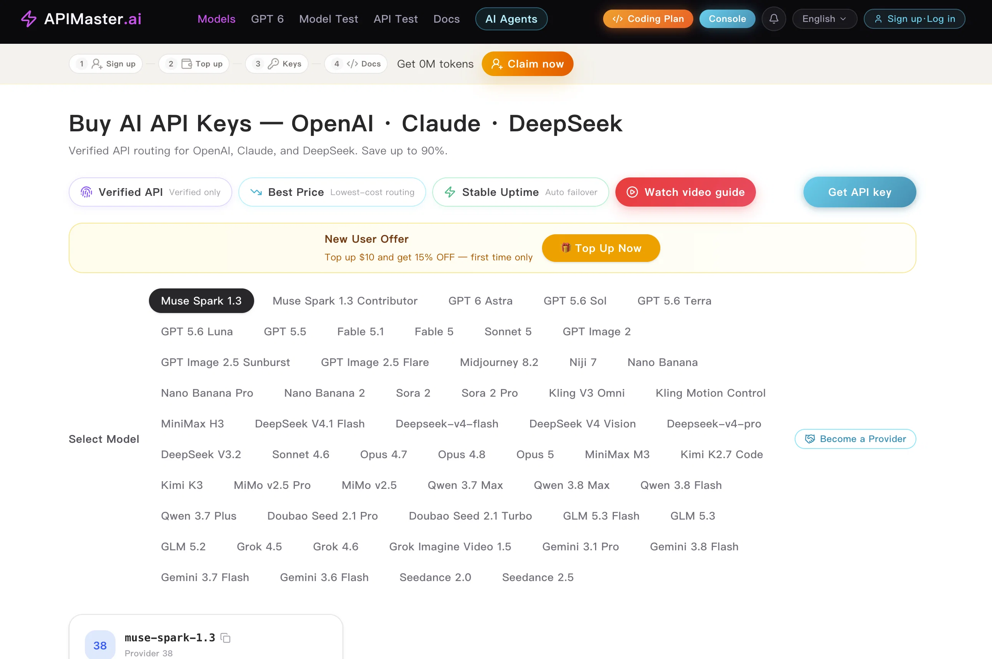992x659 pixels.
Task: Click the Best Price trend icon
Action: pyautogui.click(x=256, y=192)
